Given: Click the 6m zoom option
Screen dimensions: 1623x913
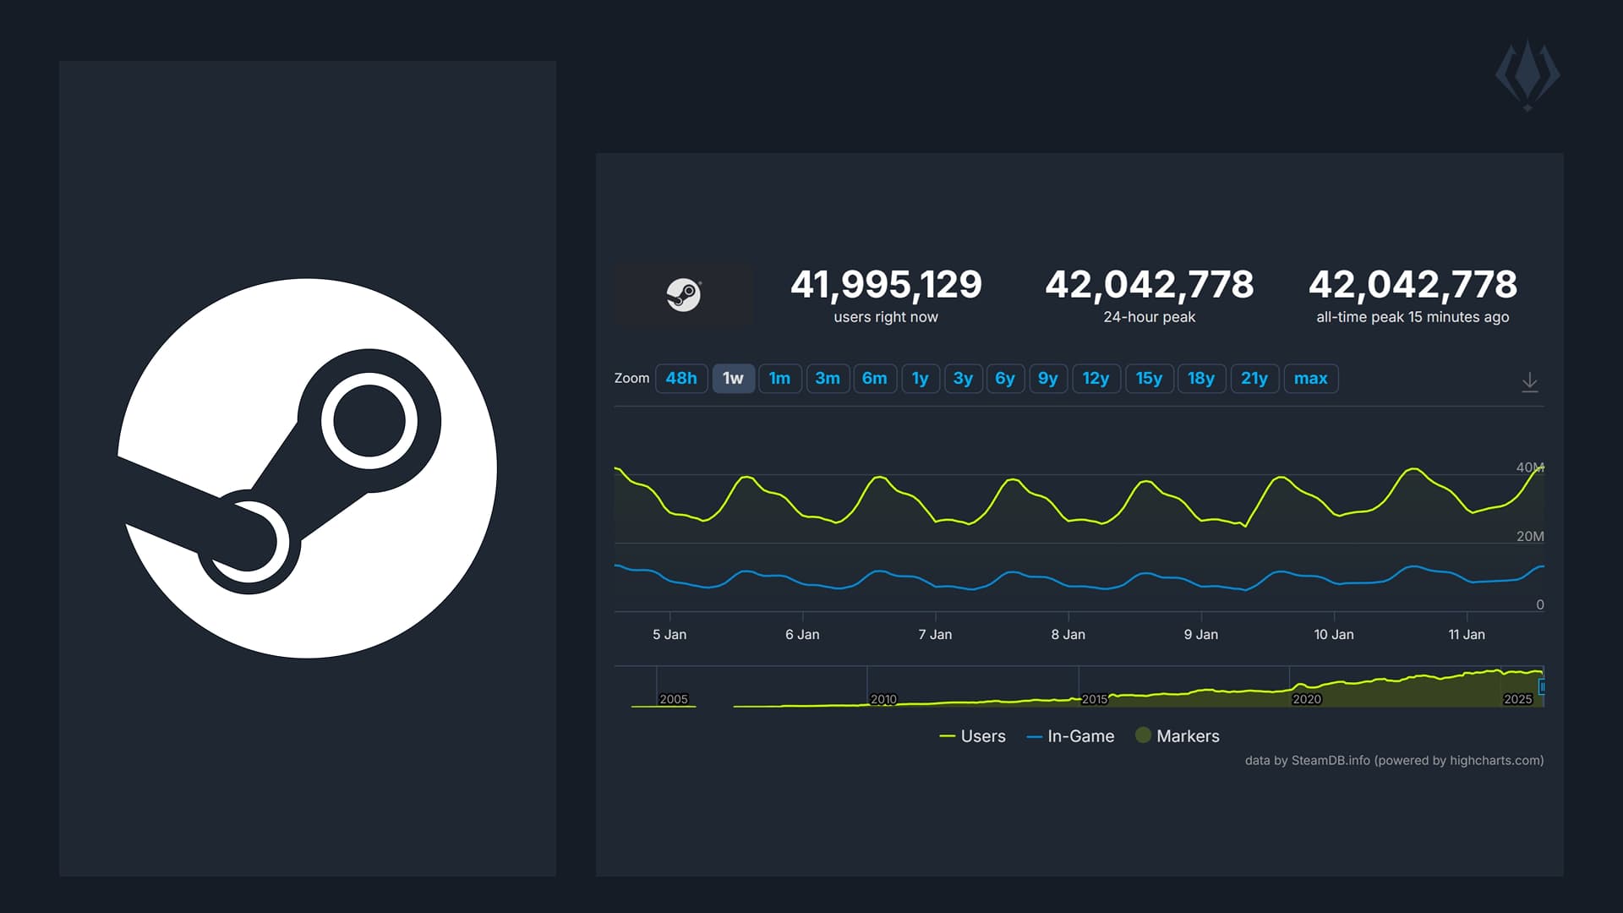Looking at the screenshot, I should coord(876,379).
